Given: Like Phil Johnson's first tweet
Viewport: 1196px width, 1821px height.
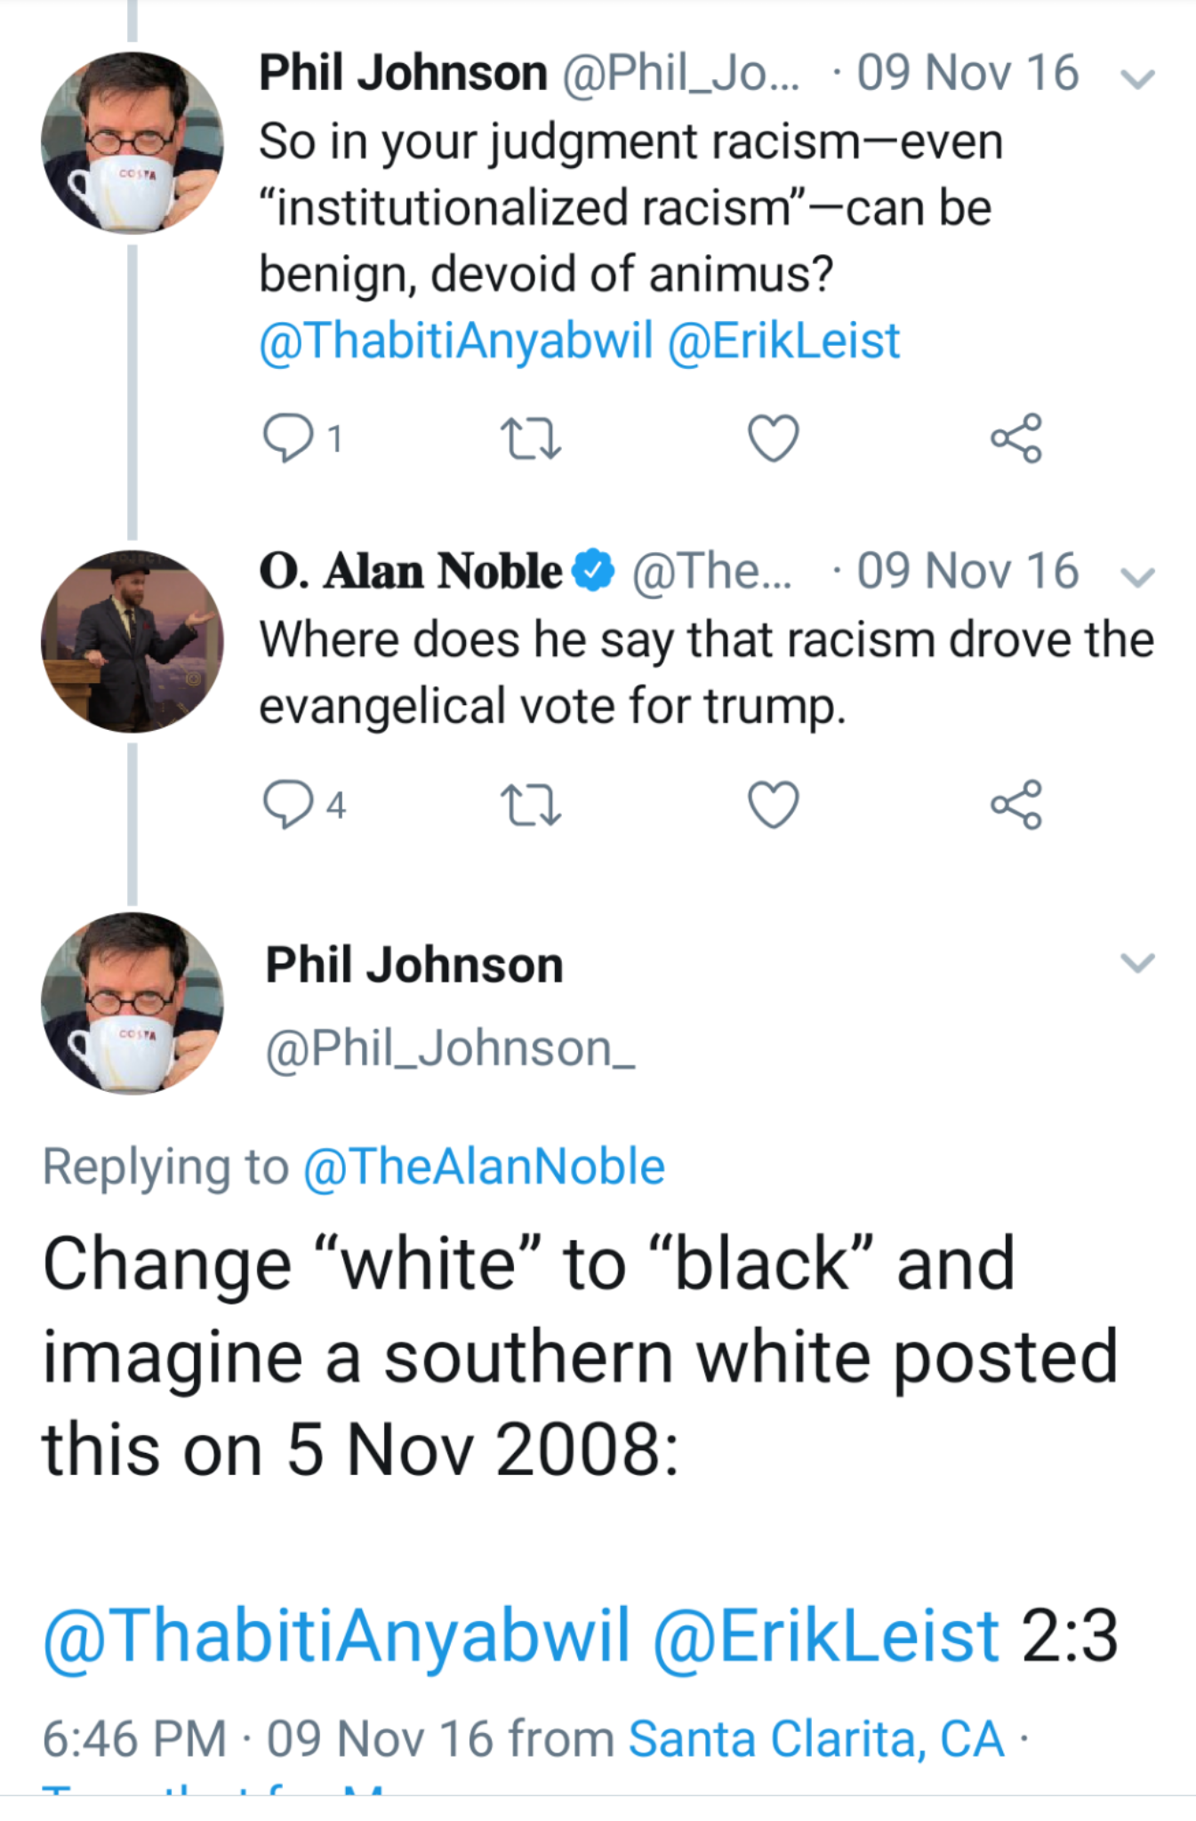Looking at the screenshot, I should [773, 438].
